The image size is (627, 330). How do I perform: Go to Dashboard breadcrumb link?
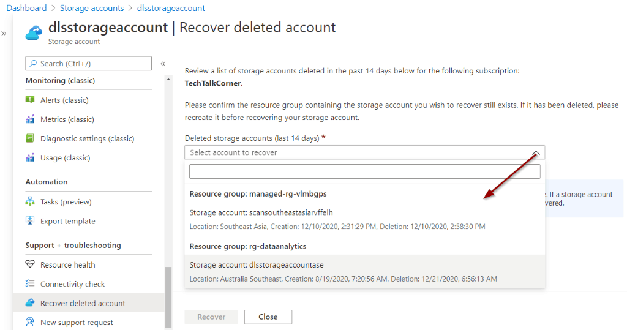(x=26, y=8)
